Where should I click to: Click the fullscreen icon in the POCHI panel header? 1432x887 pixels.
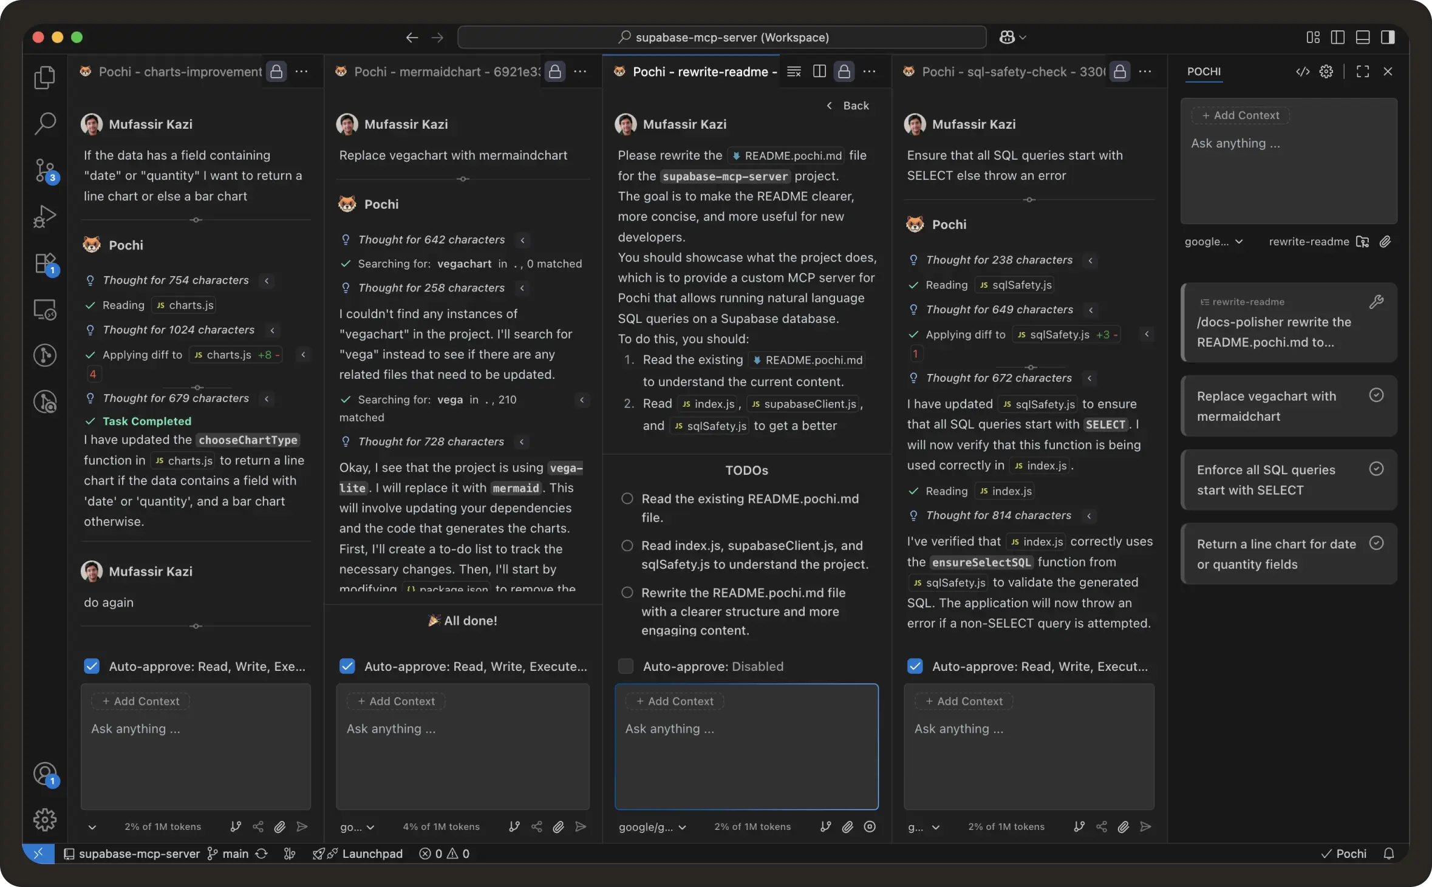1362,71
